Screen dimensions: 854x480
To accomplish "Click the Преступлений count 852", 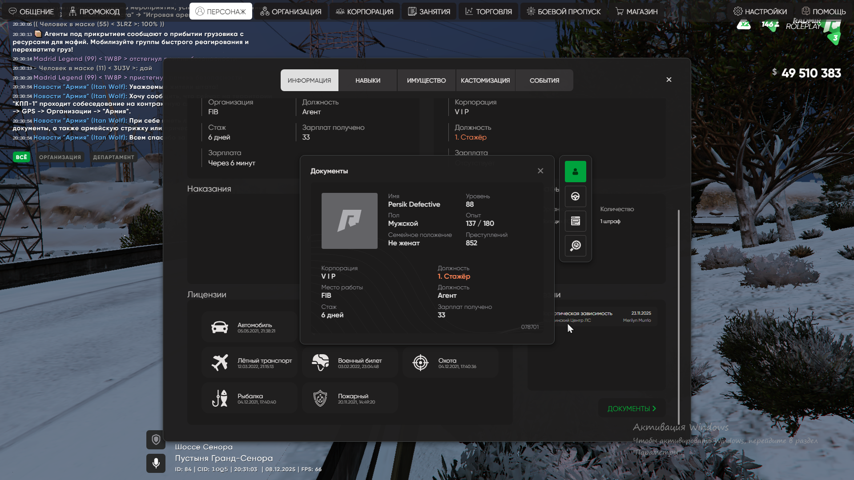I will coord(471,243).
